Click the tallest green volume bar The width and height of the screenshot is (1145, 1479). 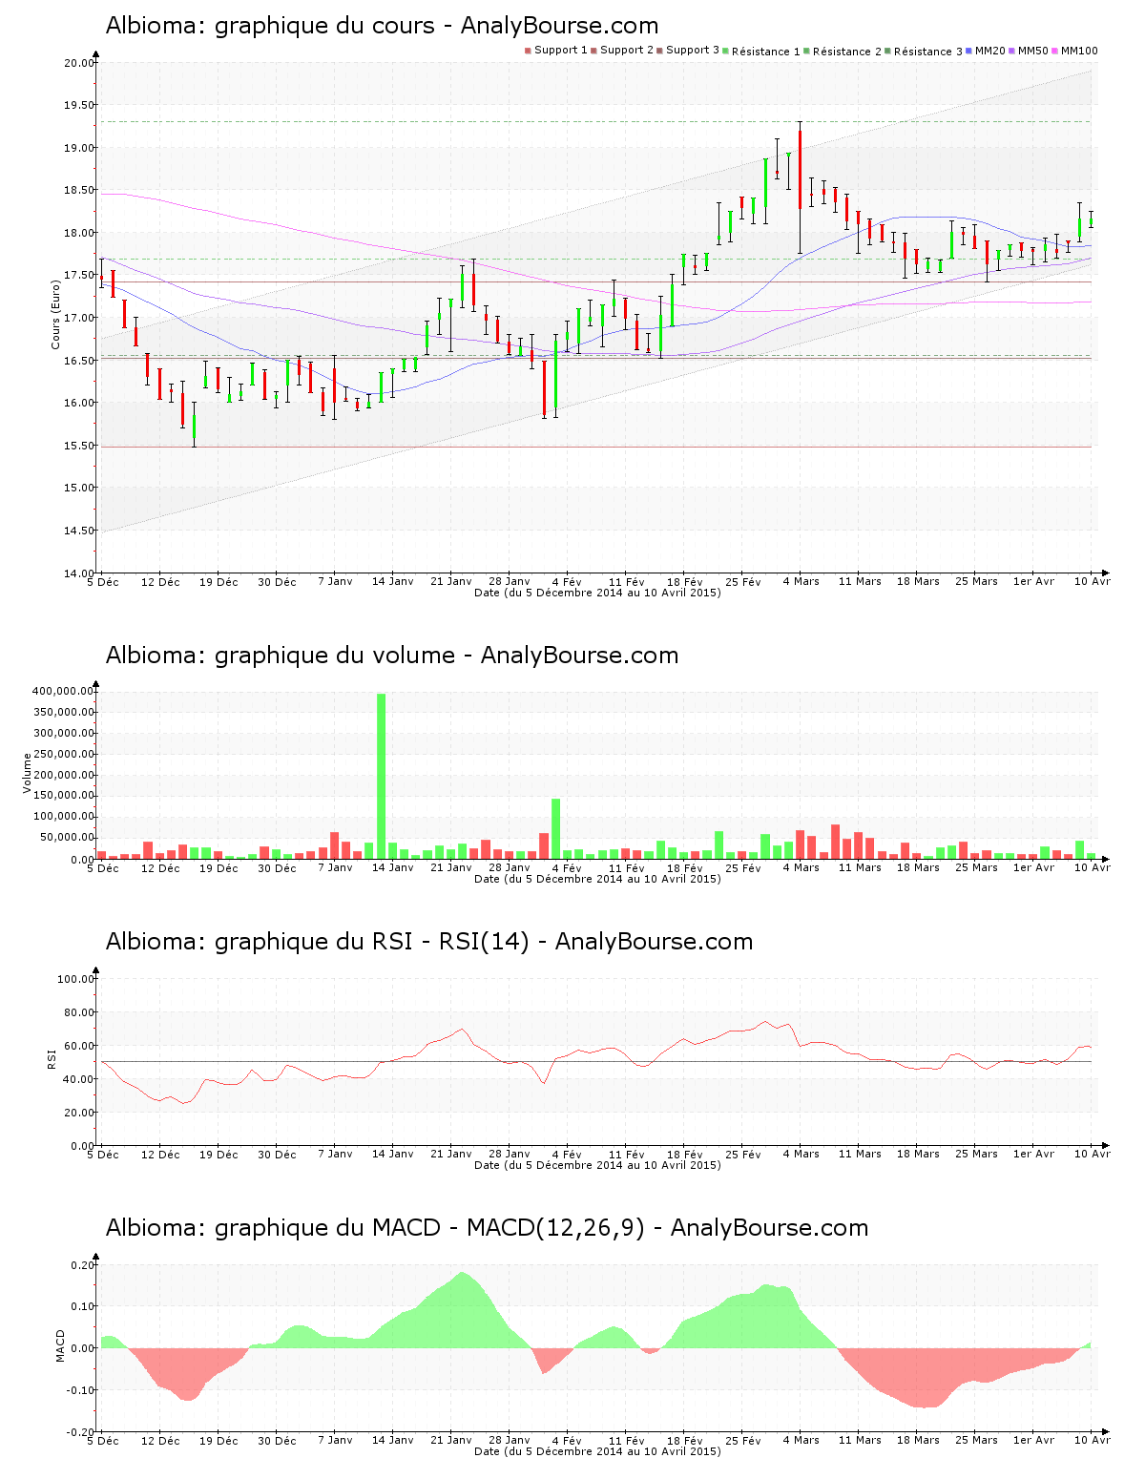click(382, 777)
